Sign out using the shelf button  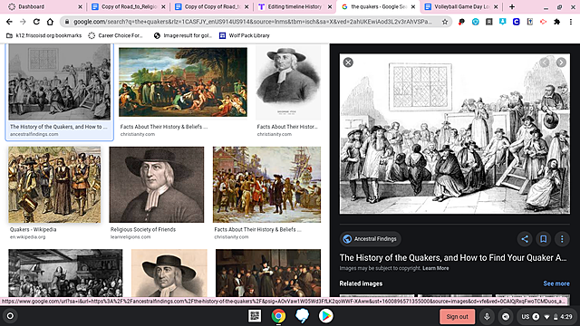(457, 316)
